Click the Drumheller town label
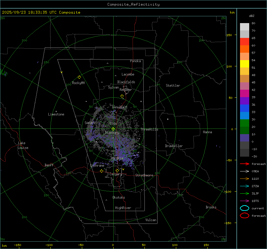 tap(174, 146)
